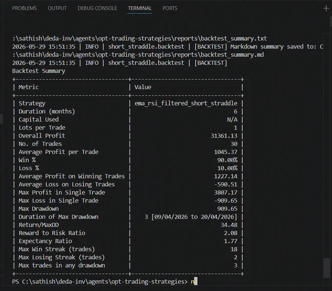Click the PowerShell prompt input line
Screen dimensions: 332x291
pyautogui.click(x=104, y=282)
